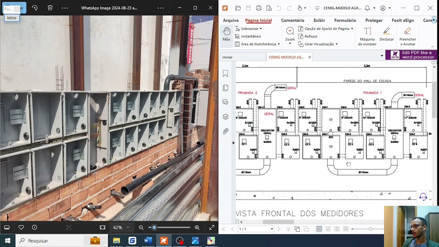Expand Girar Visualização dropdown
Image resolution: width=439 pixels, height=247 pixels.
336,44
